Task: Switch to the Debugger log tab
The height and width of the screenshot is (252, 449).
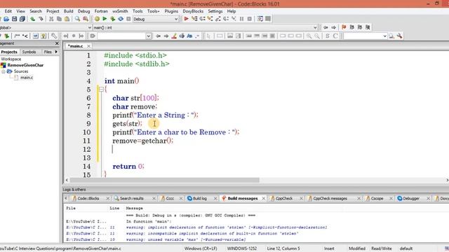Action: coord(411,198)
